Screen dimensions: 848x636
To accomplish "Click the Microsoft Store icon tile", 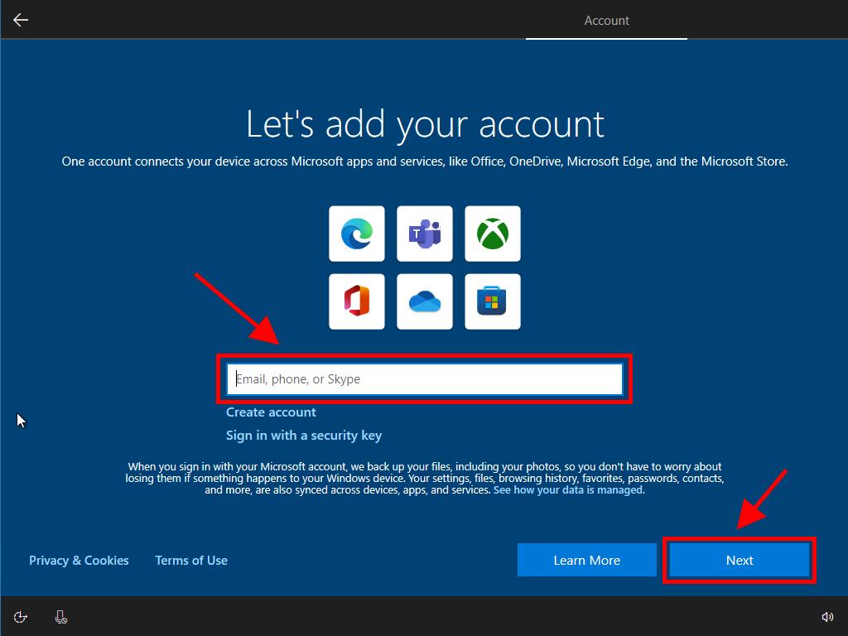I will pos(493,302).
